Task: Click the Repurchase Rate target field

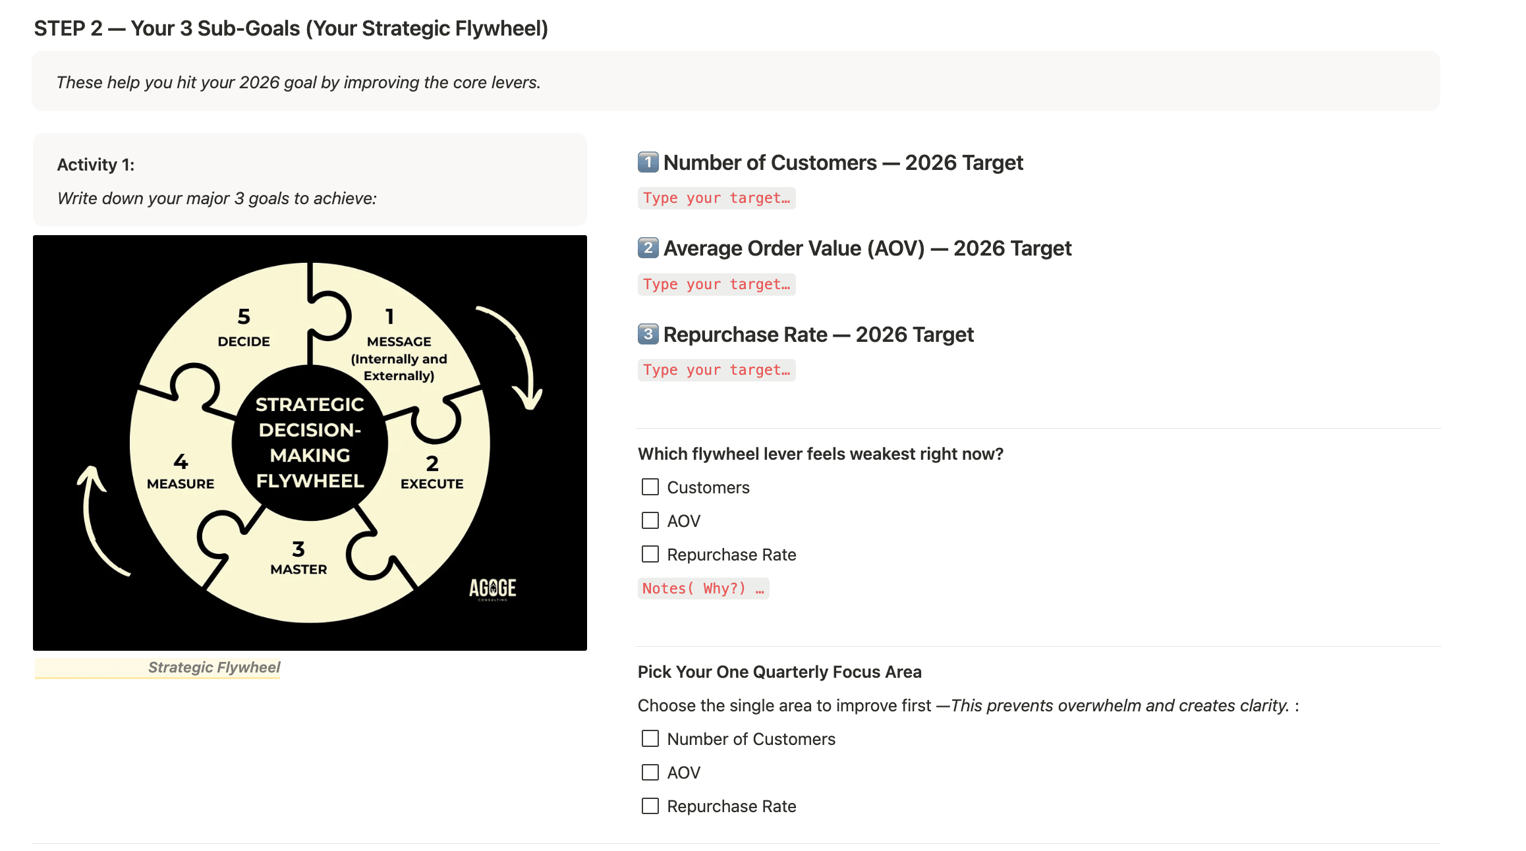Action: pyautogui.click(x=716, y=370)
